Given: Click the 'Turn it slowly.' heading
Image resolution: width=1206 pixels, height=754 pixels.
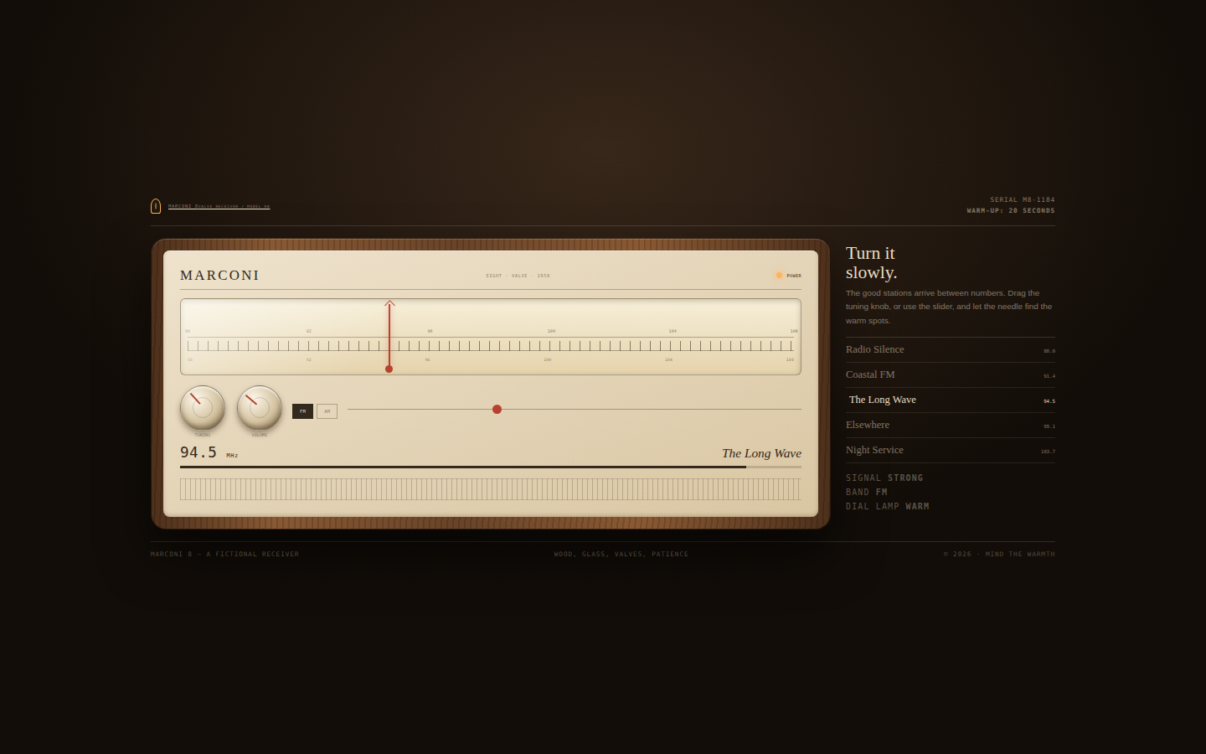Looking at the screenshot, I should (871, 263).
